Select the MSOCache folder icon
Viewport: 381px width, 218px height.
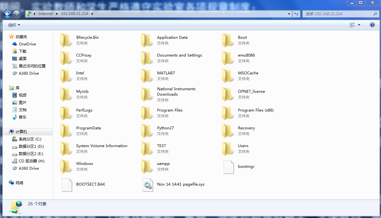228,76
